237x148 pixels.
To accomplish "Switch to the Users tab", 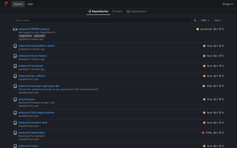I will (117, 11).
